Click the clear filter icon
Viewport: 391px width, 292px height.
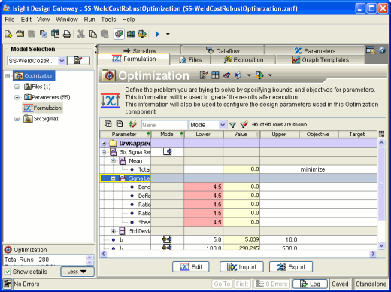tap(244, 124)
